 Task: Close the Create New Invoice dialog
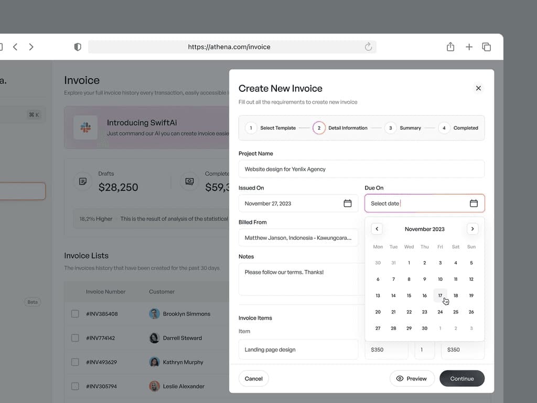pos(478,88)
